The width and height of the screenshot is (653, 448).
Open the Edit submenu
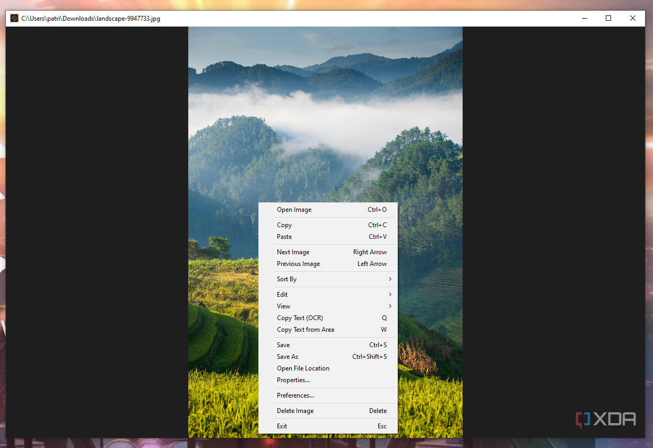point(328,295)
